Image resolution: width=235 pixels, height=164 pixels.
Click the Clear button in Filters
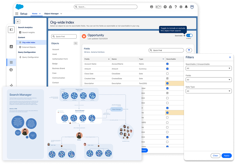click(215, 155)
